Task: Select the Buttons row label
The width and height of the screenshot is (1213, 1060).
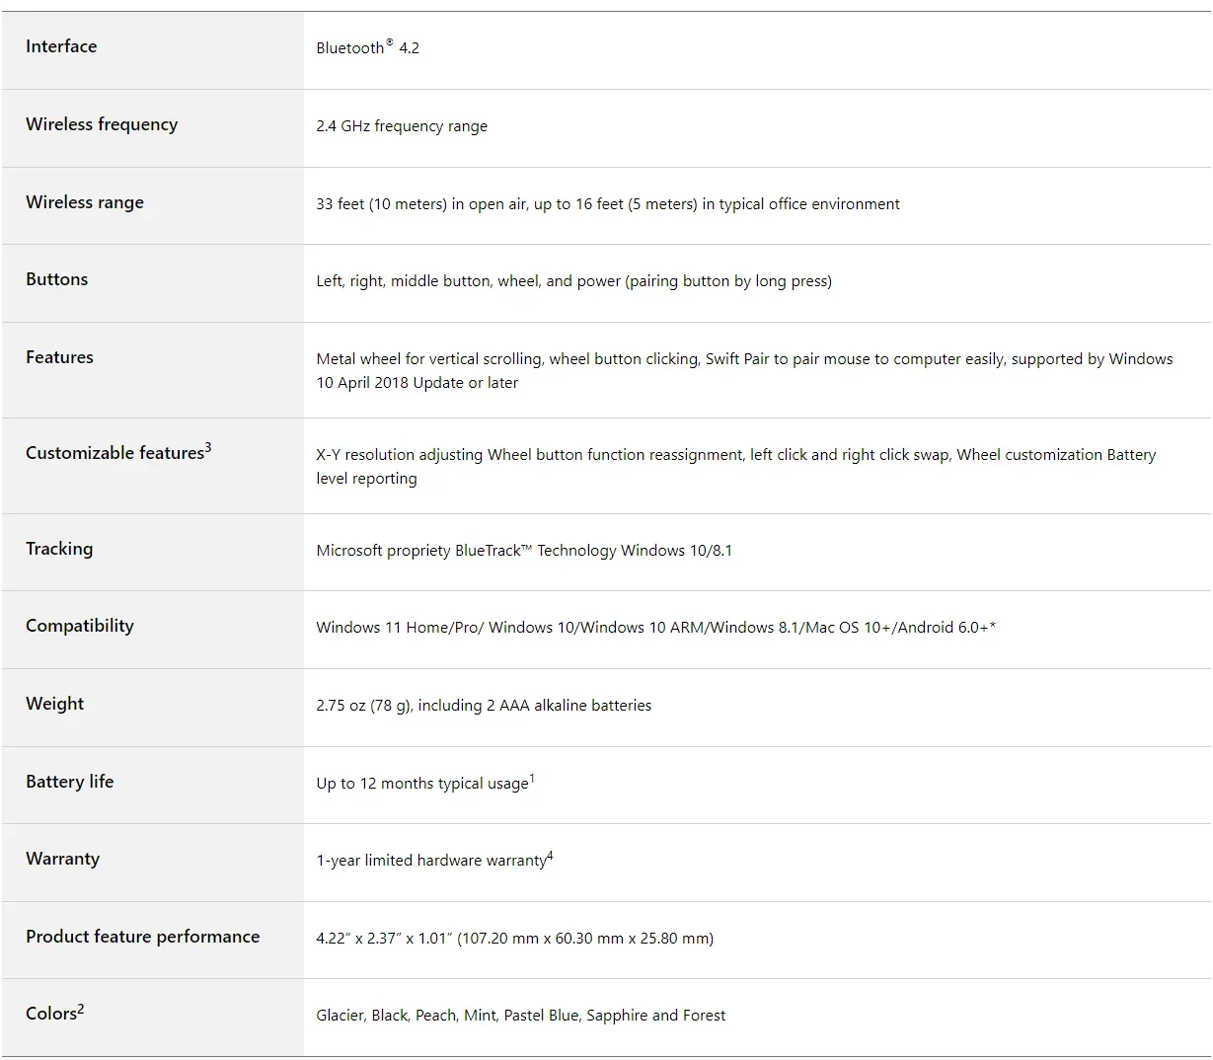Action: click(56, 279)
